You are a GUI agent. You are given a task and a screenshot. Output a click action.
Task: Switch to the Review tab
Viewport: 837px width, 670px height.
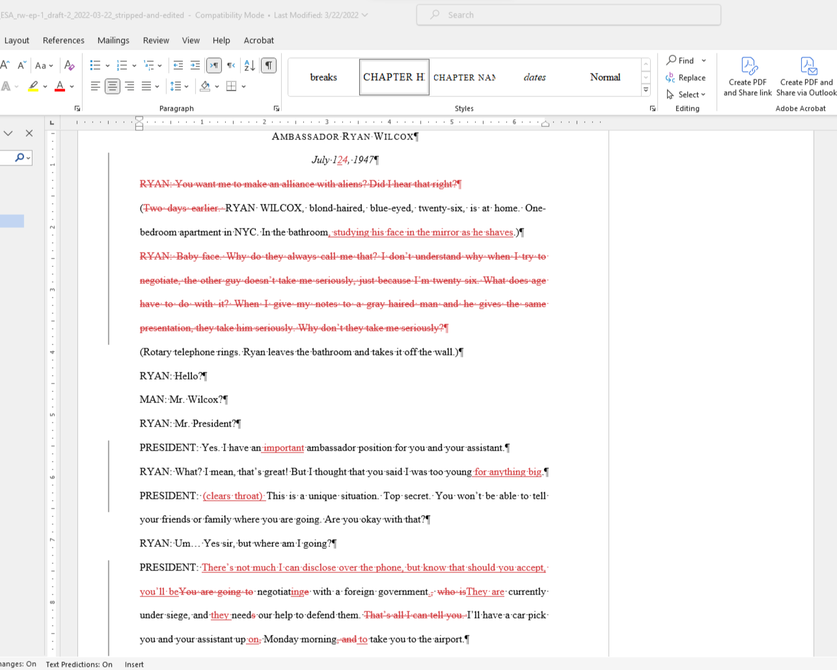coord(156,40)
